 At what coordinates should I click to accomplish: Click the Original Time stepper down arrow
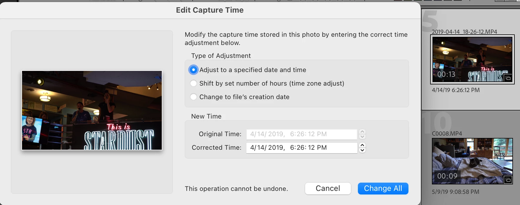(362, 136)
